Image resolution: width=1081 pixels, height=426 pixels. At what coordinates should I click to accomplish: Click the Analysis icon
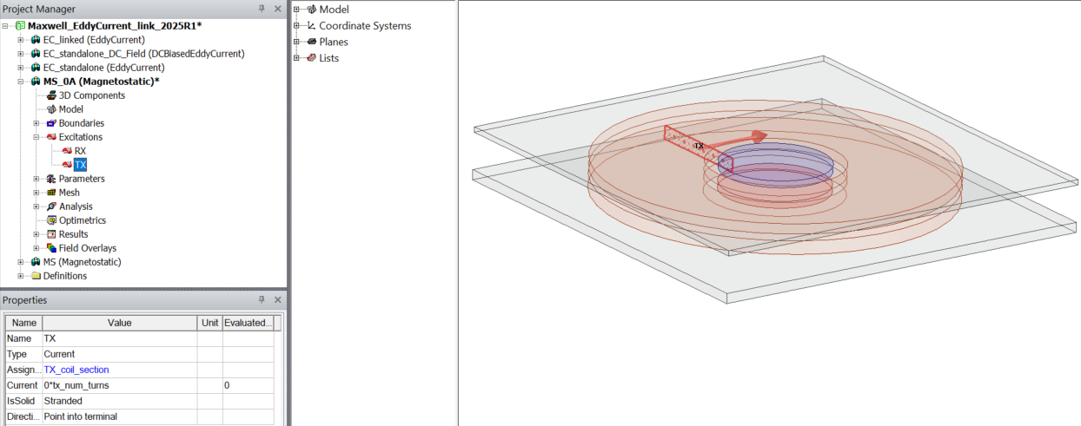[51, 206]
